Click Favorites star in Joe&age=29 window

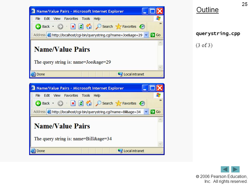[118, 26]
